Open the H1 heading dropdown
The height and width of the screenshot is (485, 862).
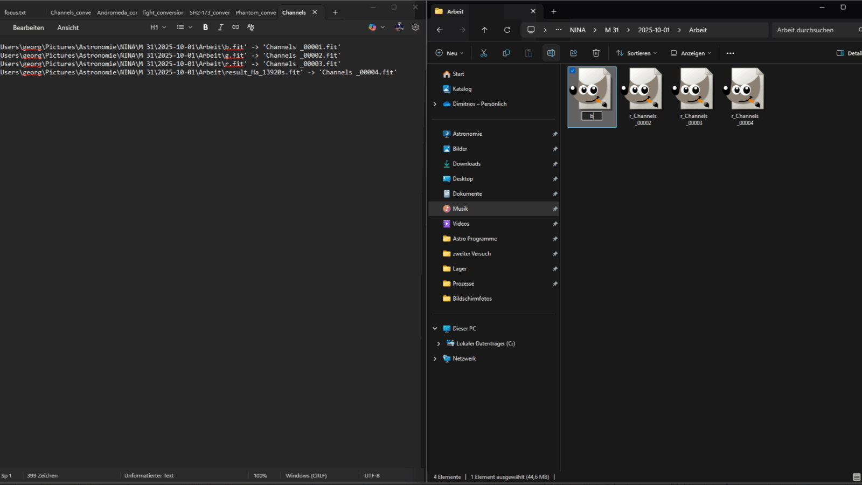point(158,27)
